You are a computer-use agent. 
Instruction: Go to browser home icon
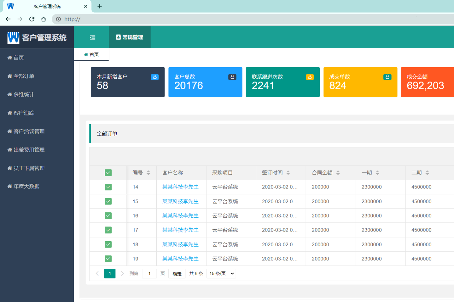pyautogui.click(x=44, y=19)
